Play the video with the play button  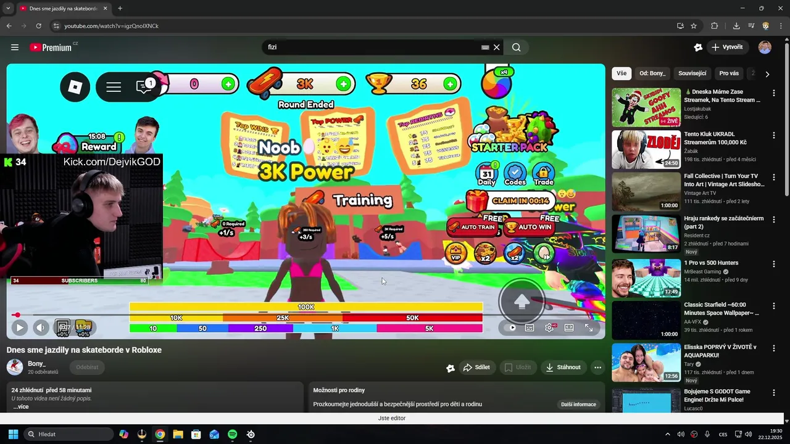click(19, 328)
